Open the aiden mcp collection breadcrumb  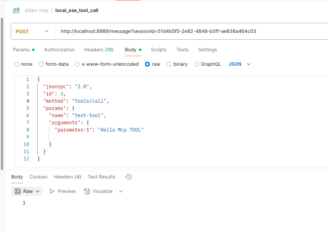(36, 10)
